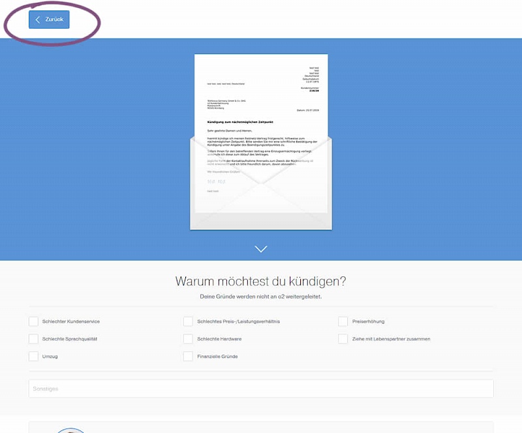Click the Zurück back button
Viewport: 522px width, 433px height.
tap(49, 20)
